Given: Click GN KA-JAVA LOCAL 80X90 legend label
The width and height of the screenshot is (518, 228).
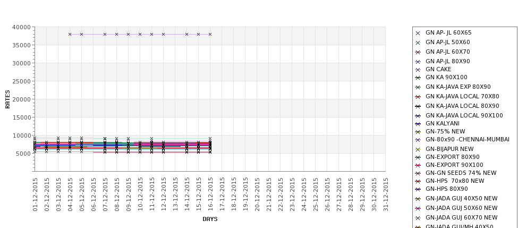Looking at the screenshot, I should click(x=462, y=106).
